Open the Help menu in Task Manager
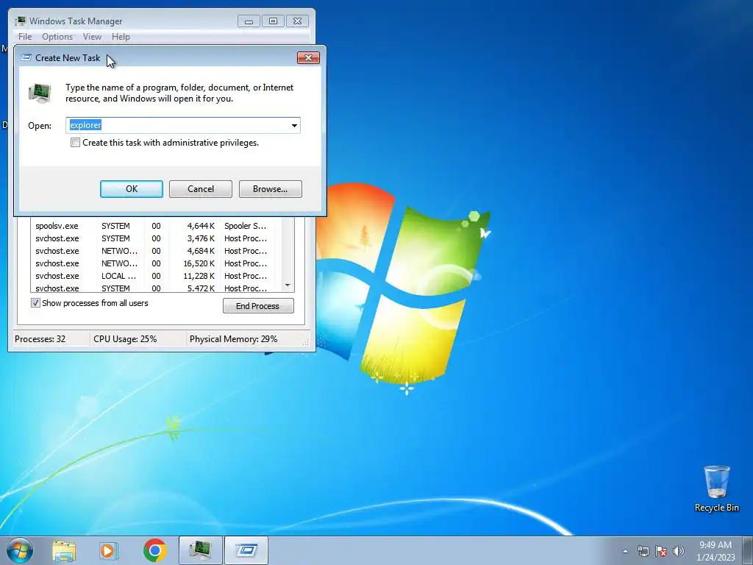 click(x=121, y=37)
